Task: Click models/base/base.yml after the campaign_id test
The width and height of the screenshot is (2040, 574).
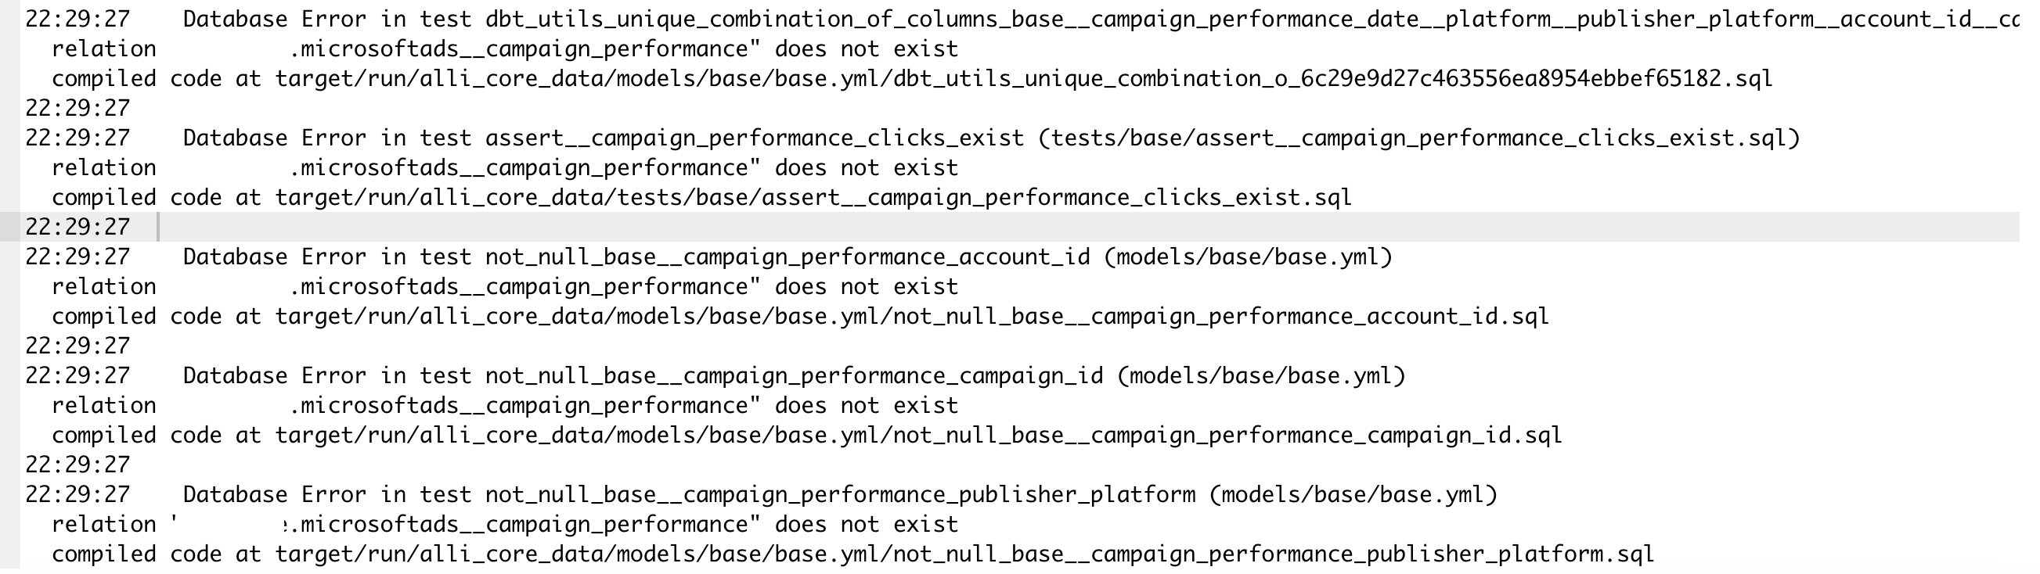Action: click(1261, 375)
